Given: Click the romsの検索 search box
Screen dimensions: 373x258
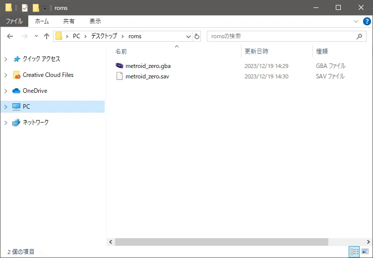Looking at the screenshot, I should pos(280,36).
